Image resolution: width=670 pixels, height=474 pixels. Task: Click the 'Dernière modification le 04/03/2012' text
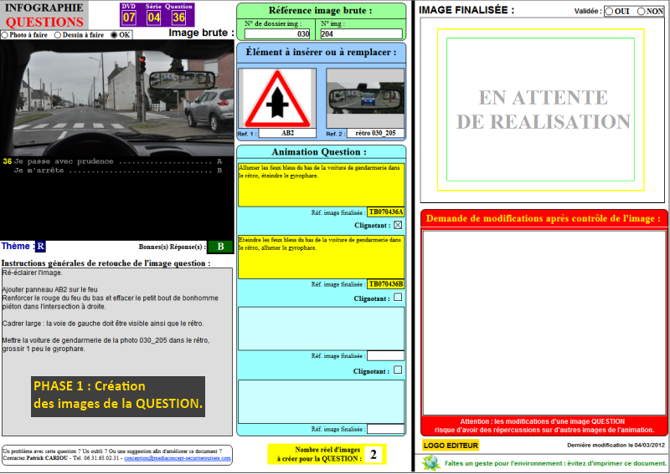pos(616,445)
